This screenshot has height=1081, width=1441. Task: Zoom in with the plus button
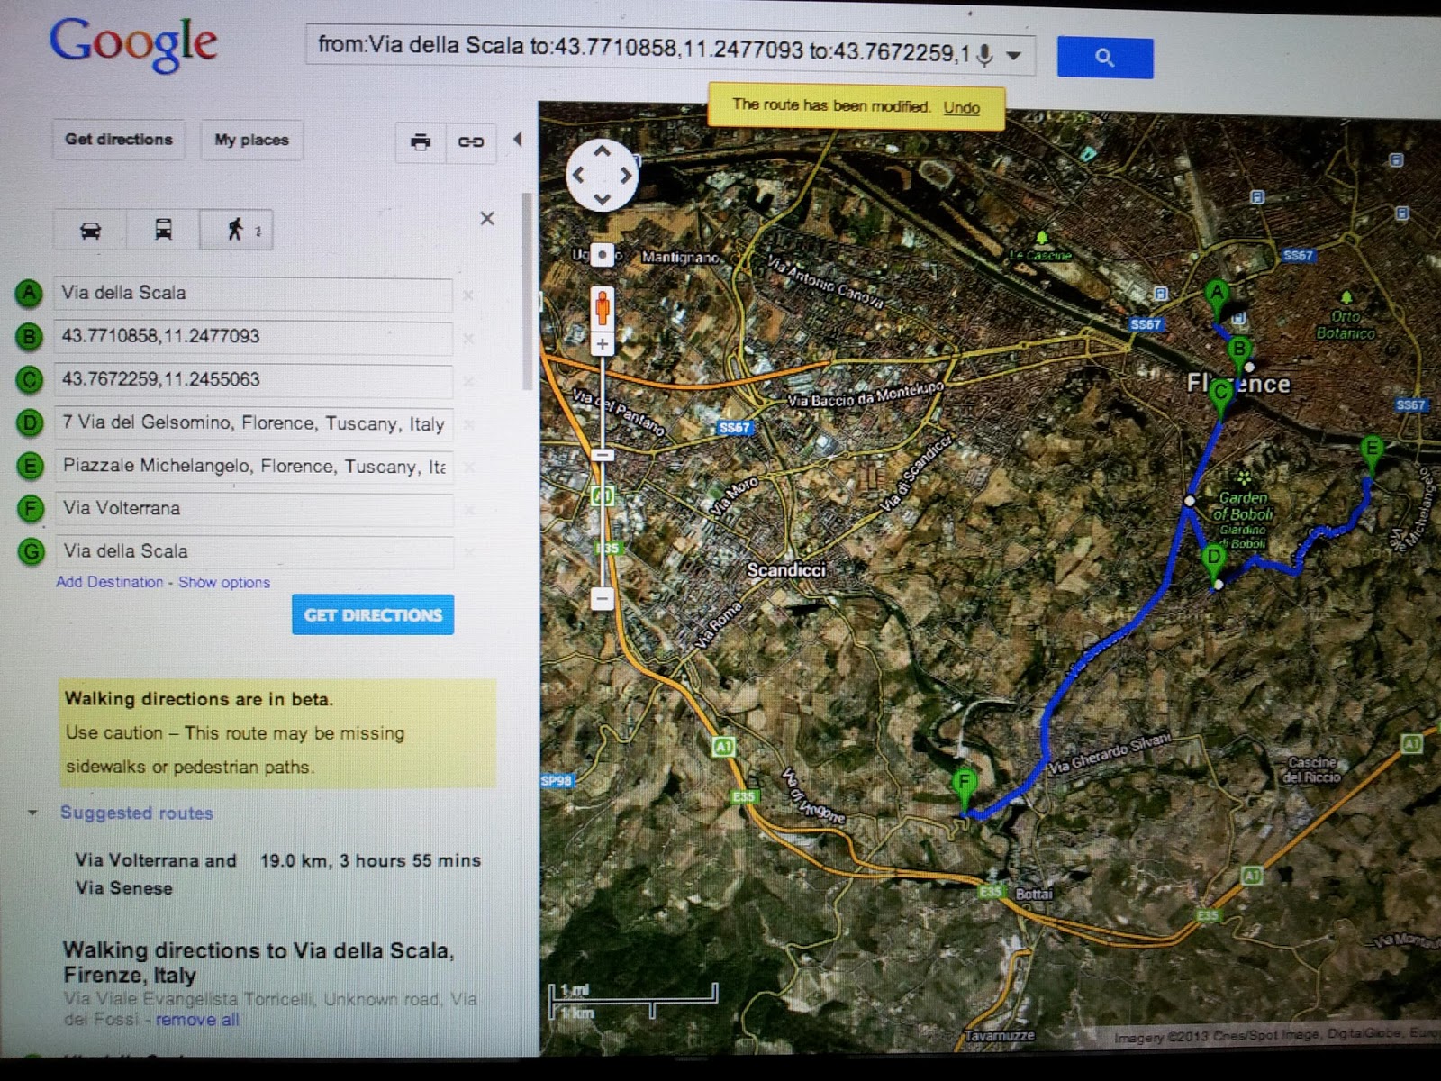pos(603,344)
